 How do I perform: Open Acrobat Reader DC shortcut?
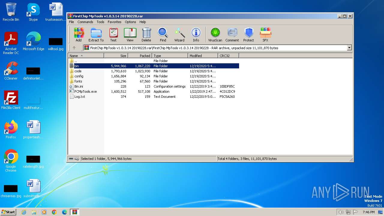click(11, 43)
